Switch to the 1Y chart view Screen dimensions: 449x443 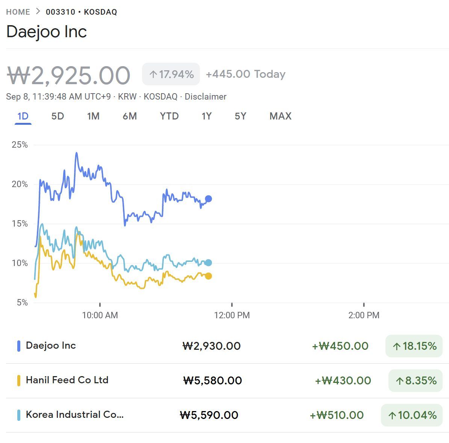click(207, 116)
